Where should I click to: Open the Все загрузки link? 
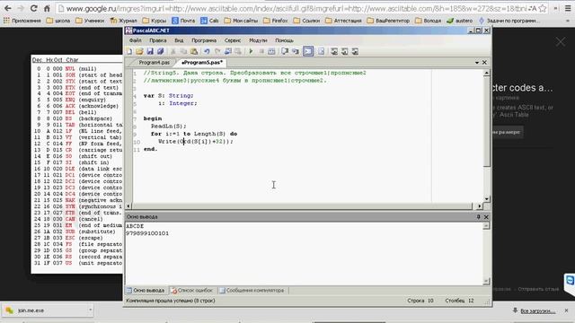[537, 311]
